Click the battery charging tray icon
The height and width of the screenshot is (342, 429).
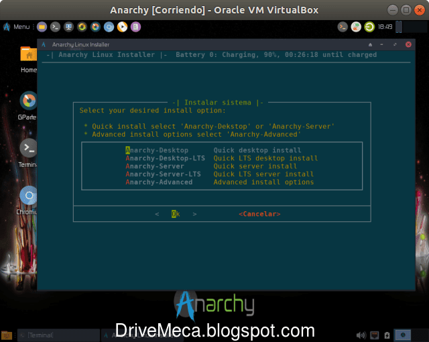coord(387,335)
